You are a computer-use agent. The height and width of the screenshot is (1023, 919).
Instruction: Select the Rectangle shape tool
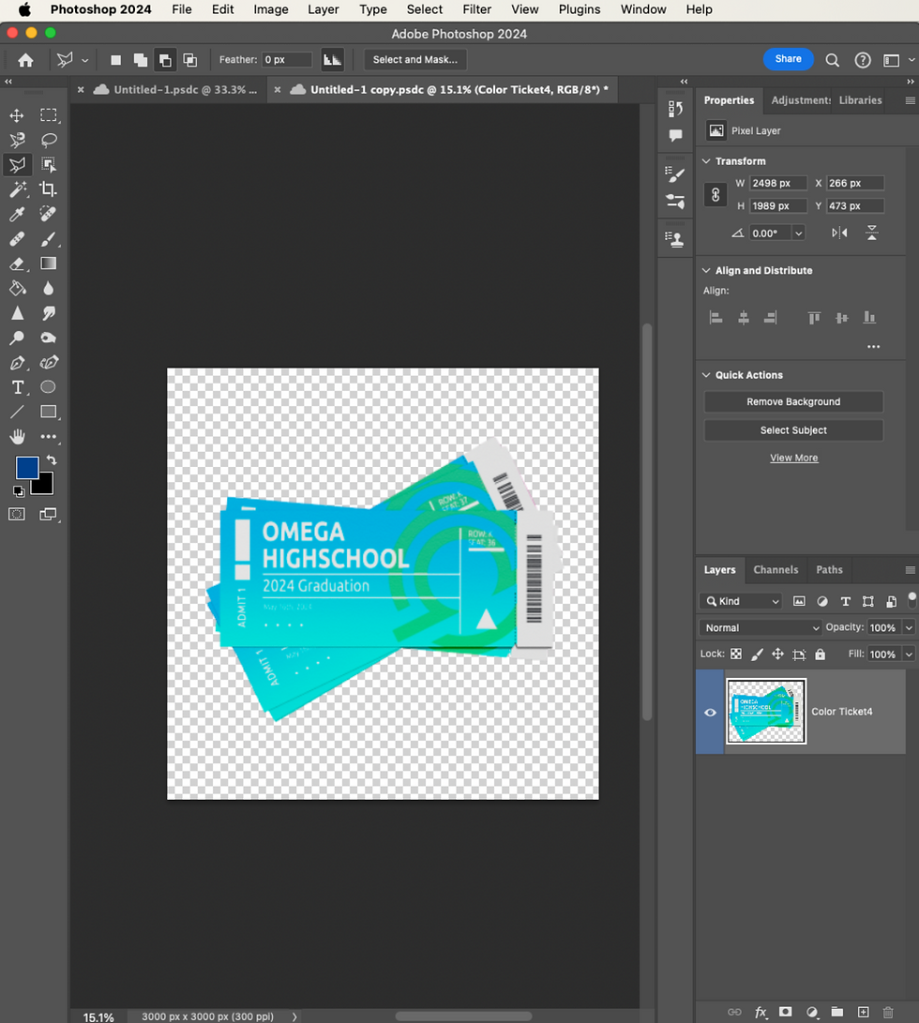pos(49,412)
